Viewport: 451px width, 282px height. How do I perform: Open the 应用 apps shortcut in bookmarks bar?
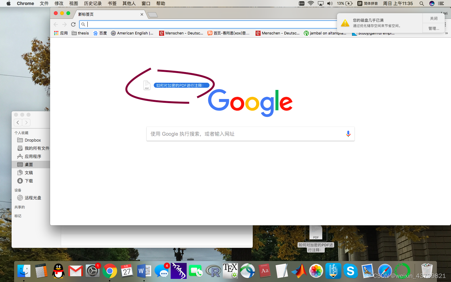[x=61, y=33]
